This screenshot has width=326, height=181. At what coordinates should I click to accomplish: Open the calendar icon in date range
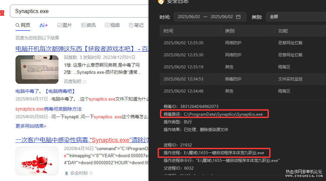[238, 17]
